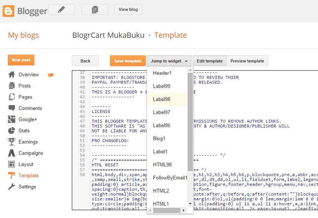Click the orange megaphone notification icon
The width and height of the screenshot is (318, 218).
coord(51,75)
